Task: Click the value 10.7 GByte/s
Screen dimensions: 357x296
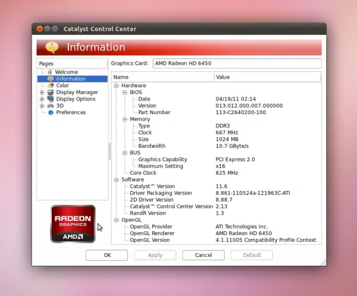Action: (232, 146)
